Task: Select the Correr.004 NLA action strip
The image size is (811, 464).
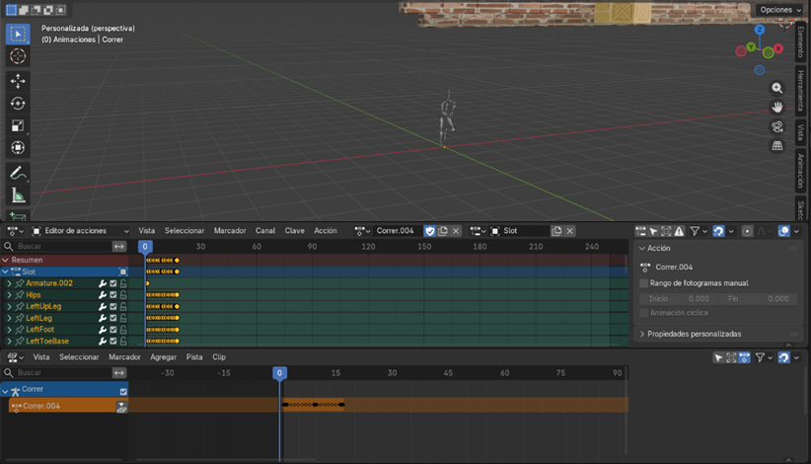Action: click(x=314, y=405)
